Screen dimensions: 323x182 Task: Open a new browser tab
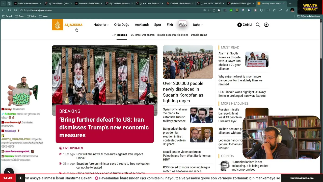click(290, 4)
